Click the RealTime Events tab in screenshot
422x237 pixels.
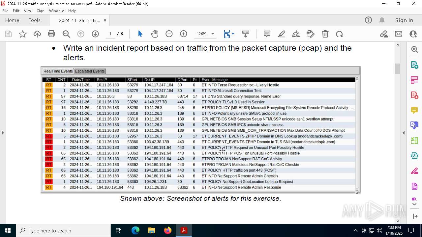(58, 71)
